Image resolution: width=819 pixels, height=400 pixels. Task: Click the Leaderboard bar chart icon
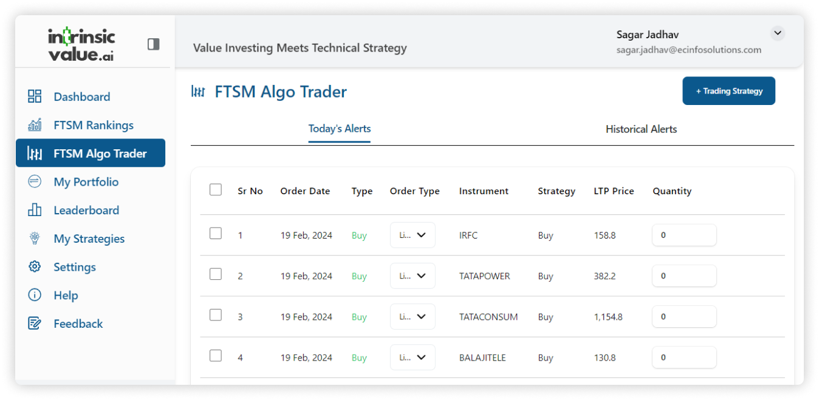[x=35, y=210]
